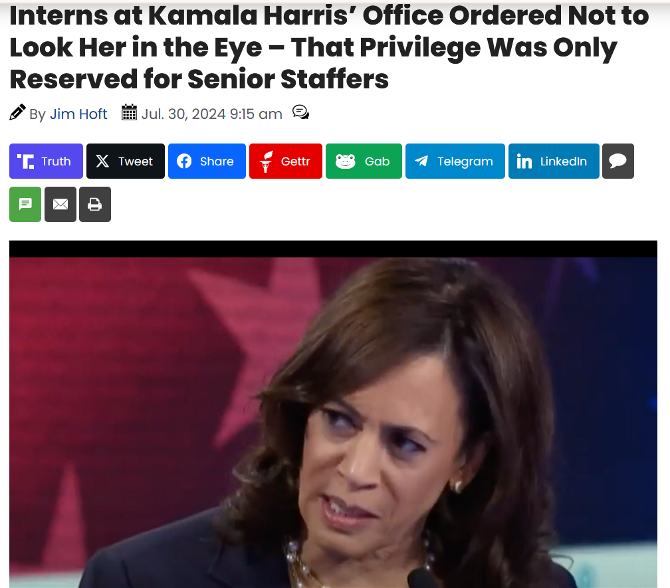Click the Truth Social logo icon
Image resolution: width=670 pixels, height=588 pixels.
(26, 161)
